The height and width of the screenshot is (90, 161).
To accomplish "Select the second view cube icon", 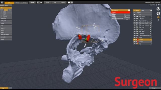I will [158, 13].
